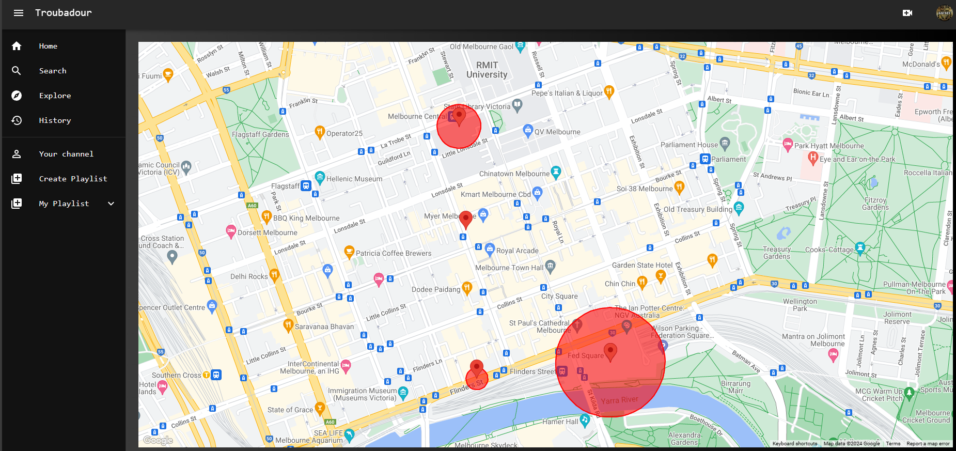Click the Create Playlist plus icon
Viewport: 956px width, 451px height.
point(17,179)
